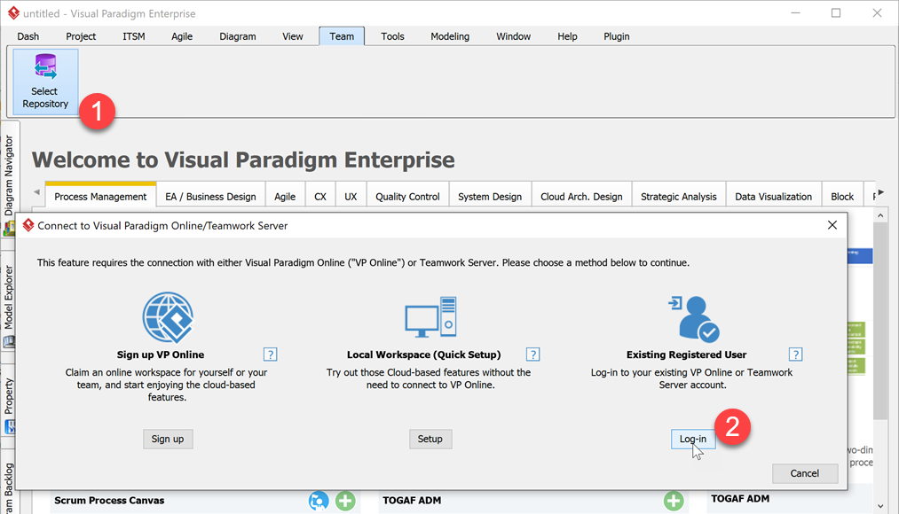This screenshot has width=899, height=514.
Task: Switch to the Agile category tab
Action: (x=285, y=197)
